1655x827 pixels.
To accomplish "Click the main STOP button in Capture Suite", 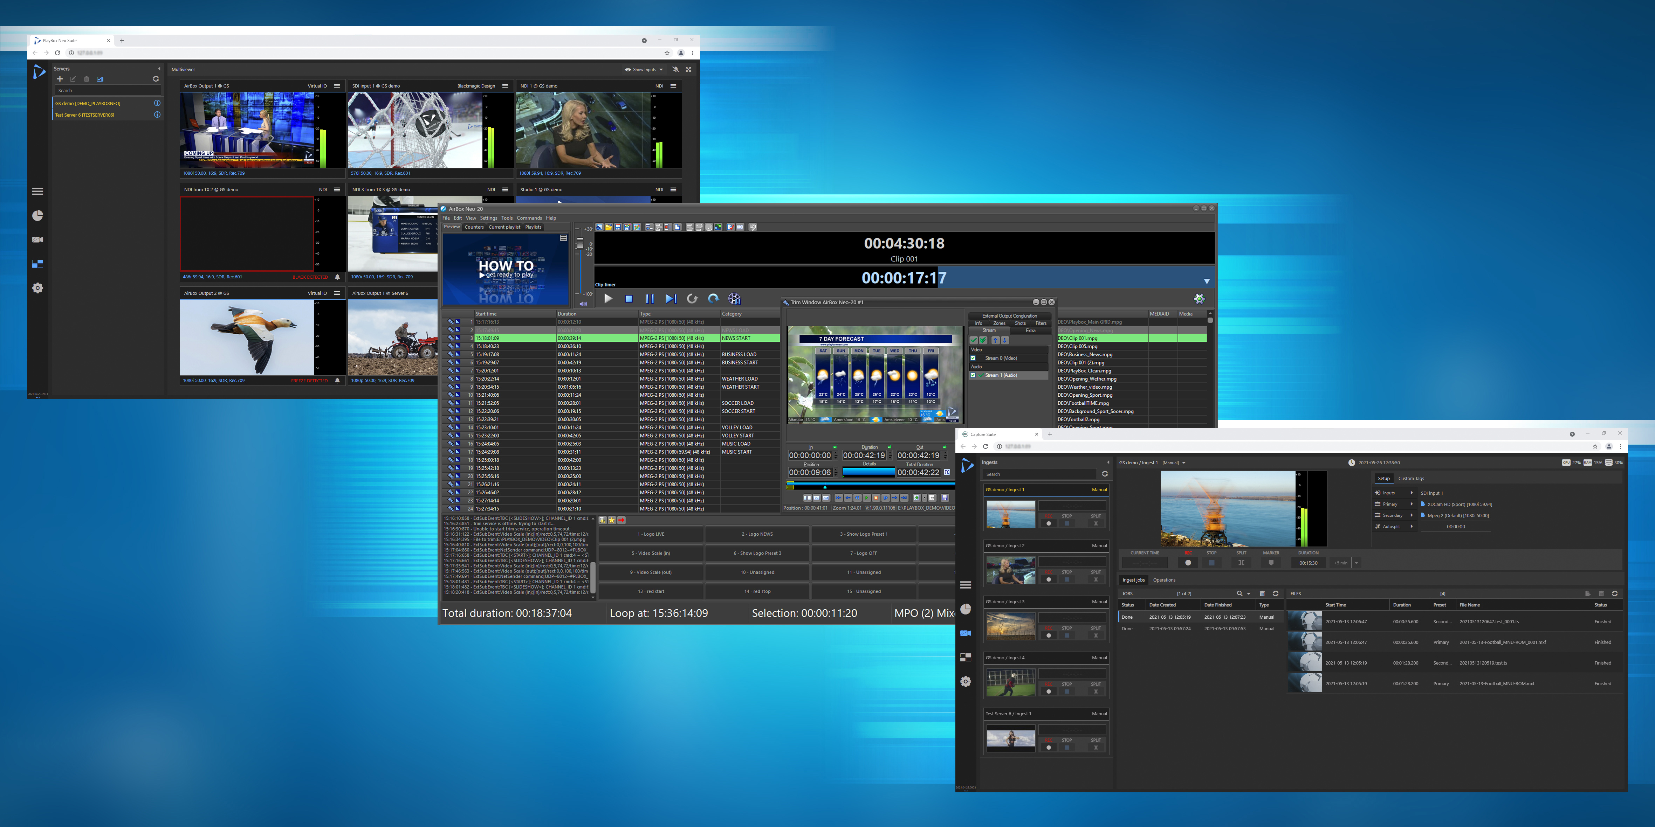I will click(x=1211, y=563).
